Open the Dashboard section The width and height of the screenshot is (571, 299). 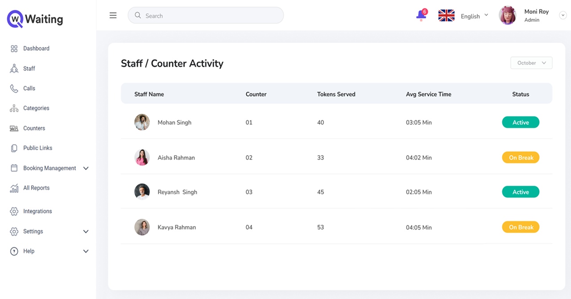tap(36, 48)
